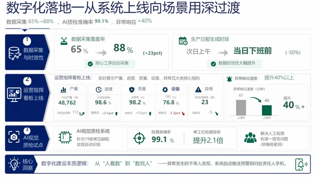Click the section 3 tab AI视觉质检试点

27,138
